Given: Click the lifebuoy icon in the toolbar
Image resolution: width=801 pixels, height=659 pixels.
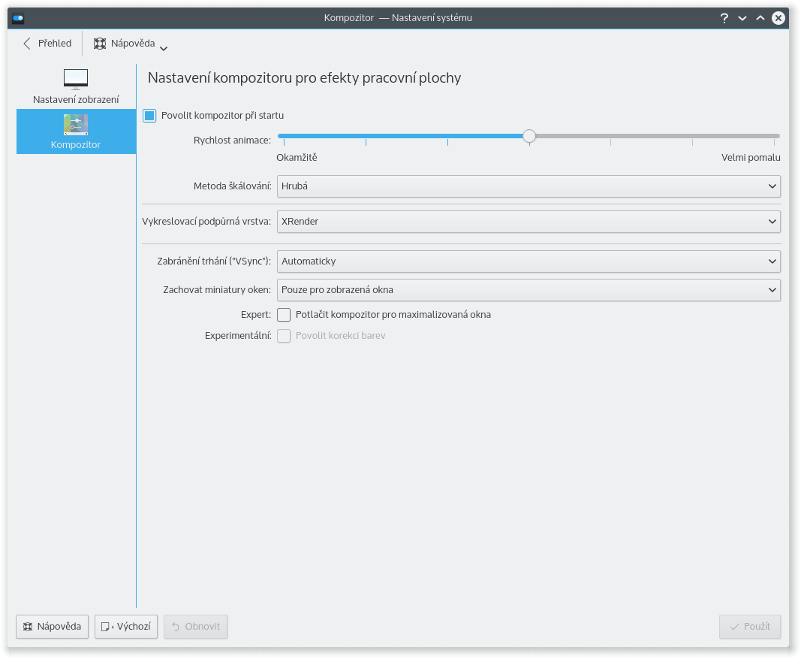Looking at the screenshot, I should [100, 44].
